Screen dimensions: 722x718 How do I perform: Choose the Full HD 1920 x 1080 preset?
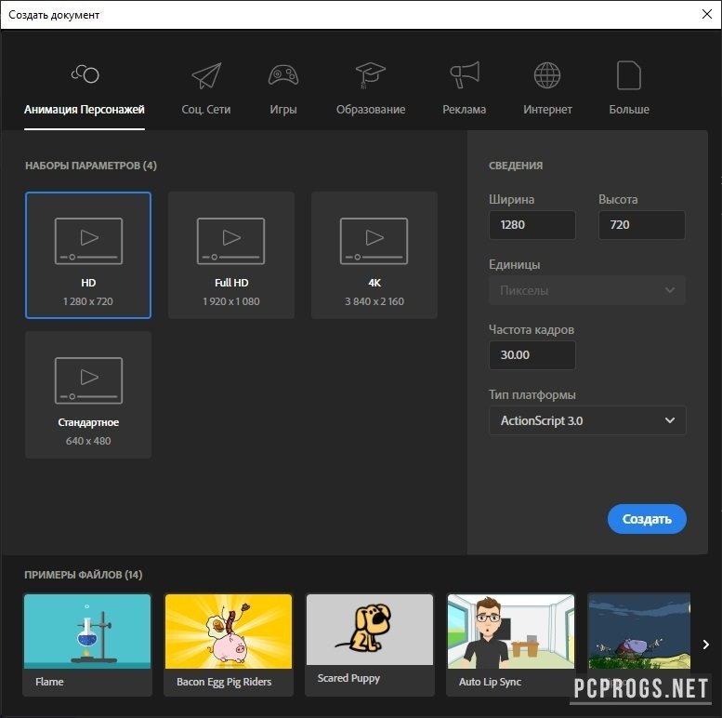click(x=231, y=255)
